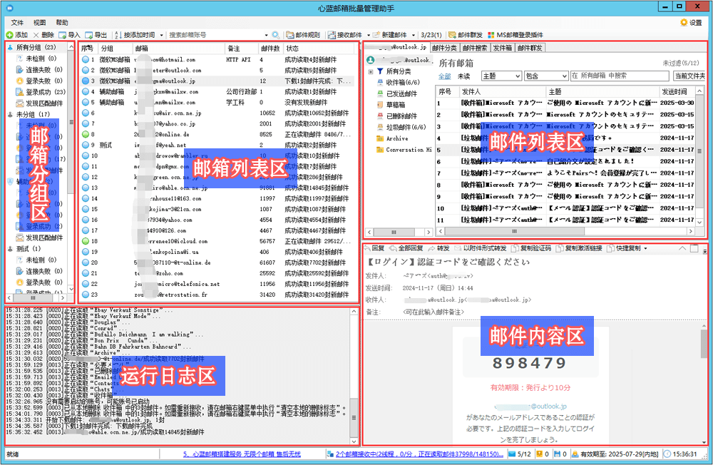
Task: Click 复制激活链接 copy activation link
Action: [578, 248]
